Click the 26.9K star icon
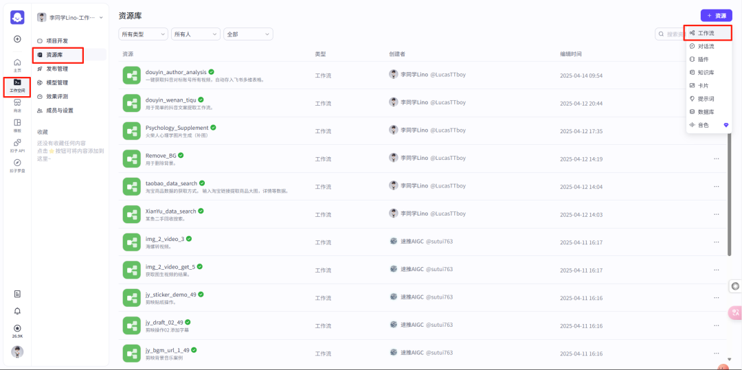The width and height of the screenshot is (742, 370). (17, 331)
